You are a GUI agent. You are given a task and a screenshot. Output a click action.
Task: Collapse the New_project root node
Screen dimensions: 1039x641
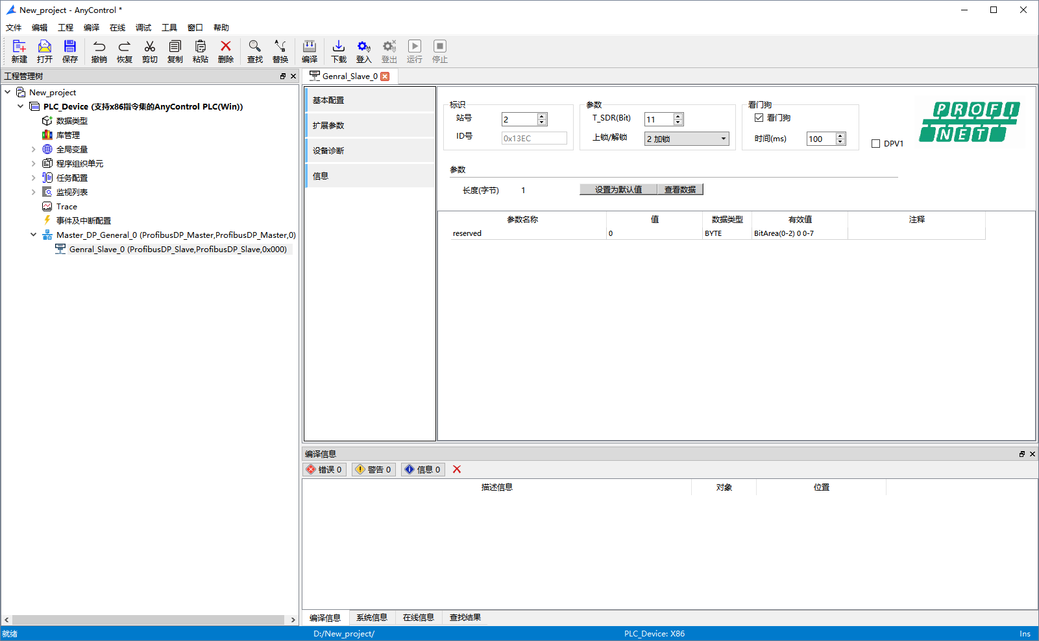click(7, 92)
